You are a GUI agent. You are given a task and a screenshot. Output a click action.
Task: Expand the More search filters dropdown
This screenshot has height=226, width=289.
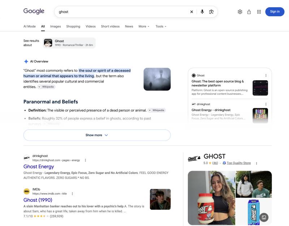pos(144,26)
